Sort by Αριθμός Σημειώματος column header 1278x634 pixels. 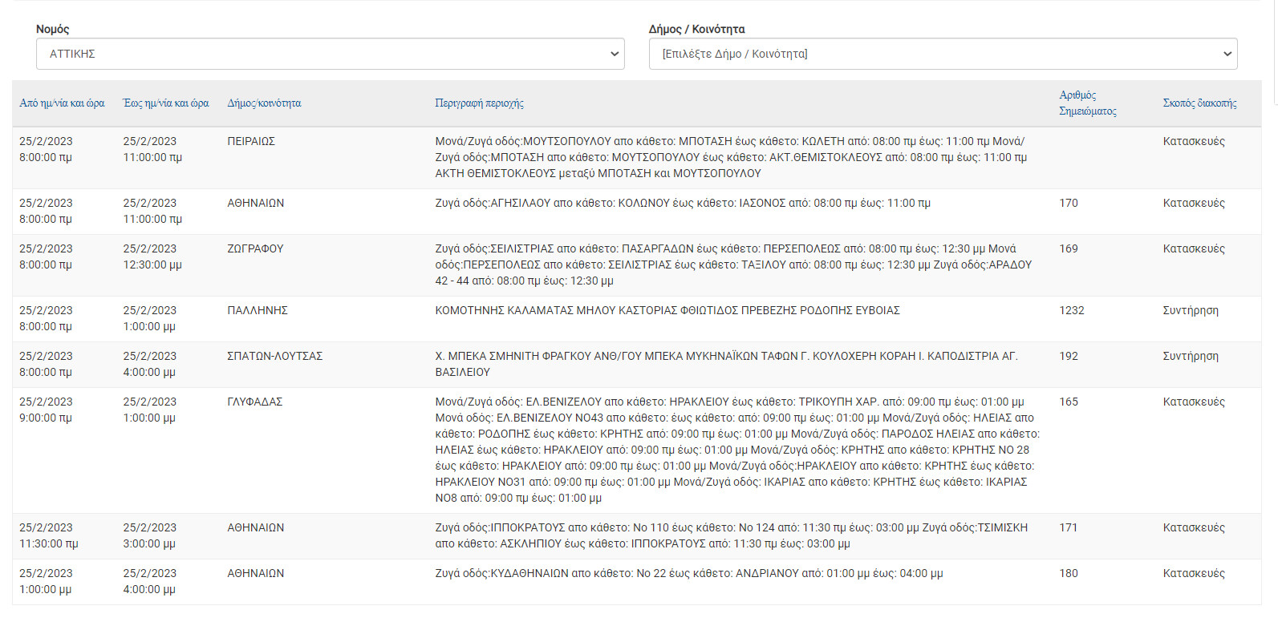tap(1088, 103)
